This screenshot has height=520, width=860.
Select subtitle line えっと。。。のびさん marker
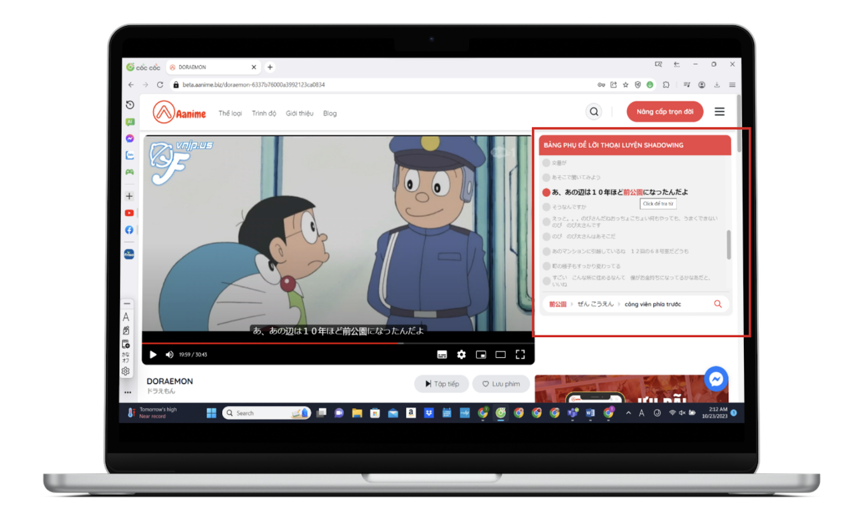pyautogui.click(x=546, y=222)
